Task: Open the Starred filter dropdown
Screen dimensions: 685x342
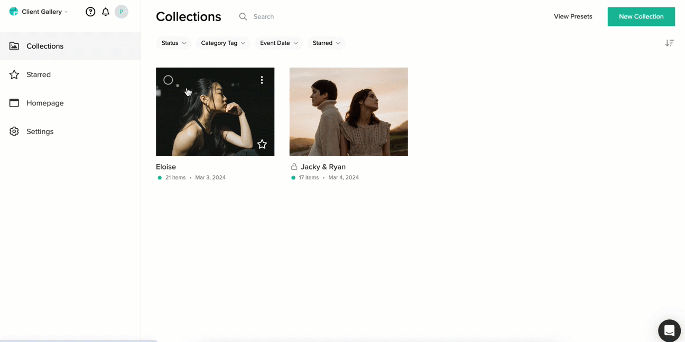Action: [x=327, y=43]
